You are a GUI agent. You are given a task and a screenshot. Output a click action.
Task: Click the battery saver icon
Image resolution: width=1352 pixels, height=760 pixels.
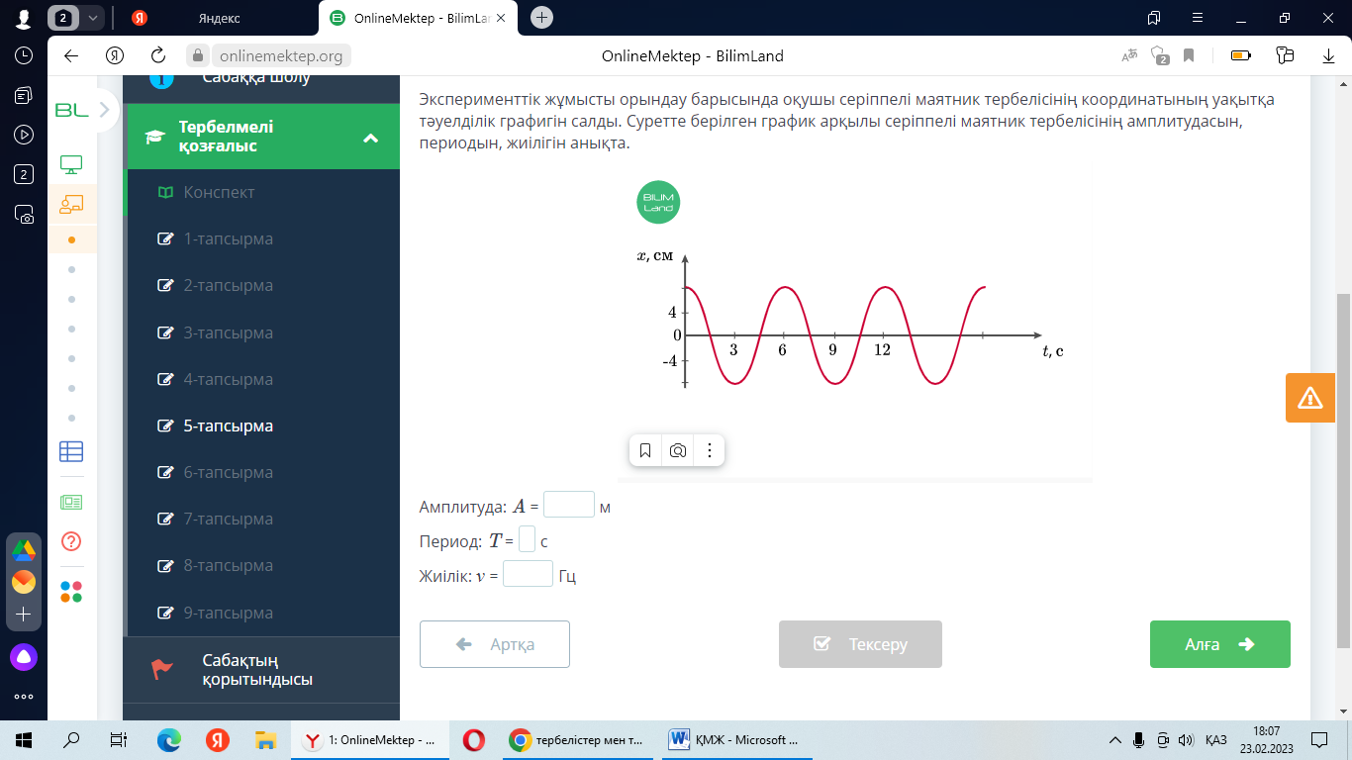1241,56
